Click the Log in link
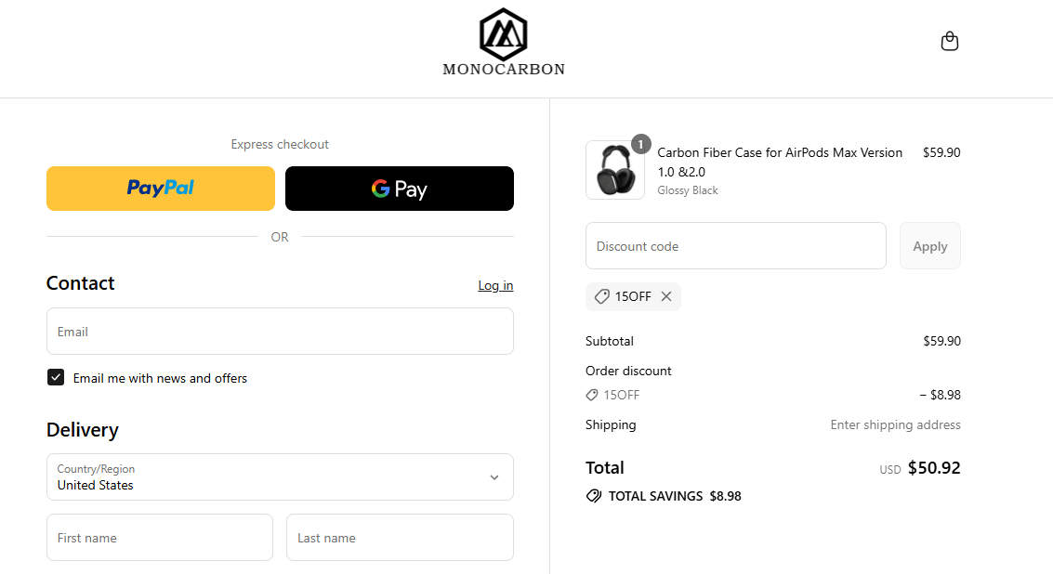 click(x=495, y=285)
